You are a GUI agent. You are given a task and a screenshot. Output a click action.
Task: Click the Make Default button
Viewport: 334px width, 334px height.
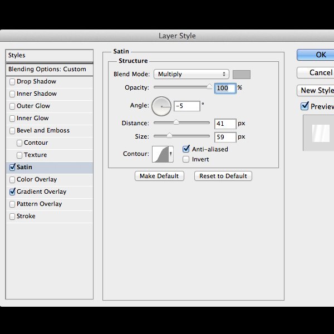pyautogui.click(x=159, y=176)
